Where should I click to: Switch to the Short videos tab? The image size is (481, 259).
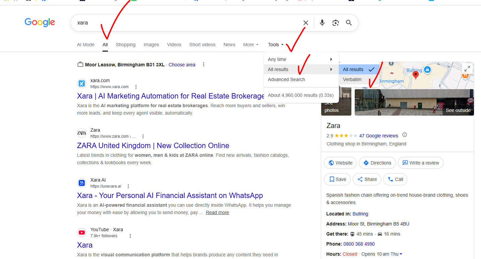pyautogui.click(x=202, y=45)
